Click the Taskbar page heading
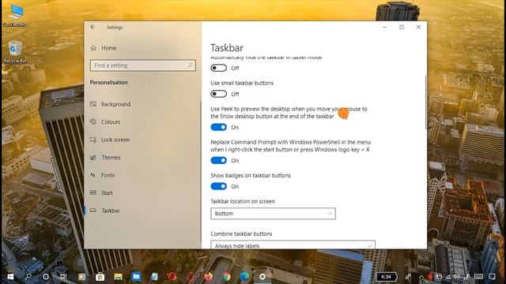The height and width of the screenshot is (284, 506). click(227, 48)
